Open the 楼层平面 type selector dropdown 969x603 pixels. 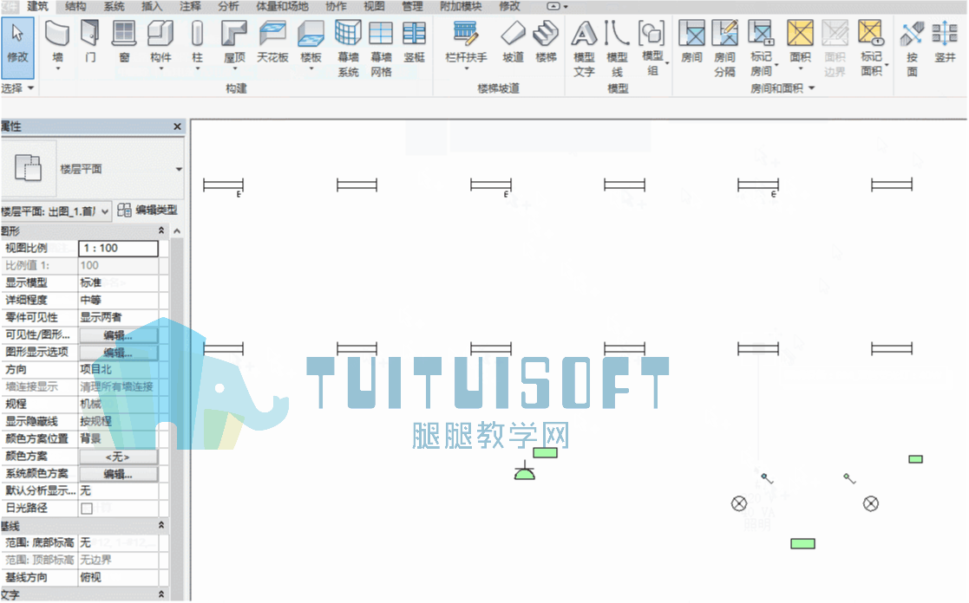(179, 169)
